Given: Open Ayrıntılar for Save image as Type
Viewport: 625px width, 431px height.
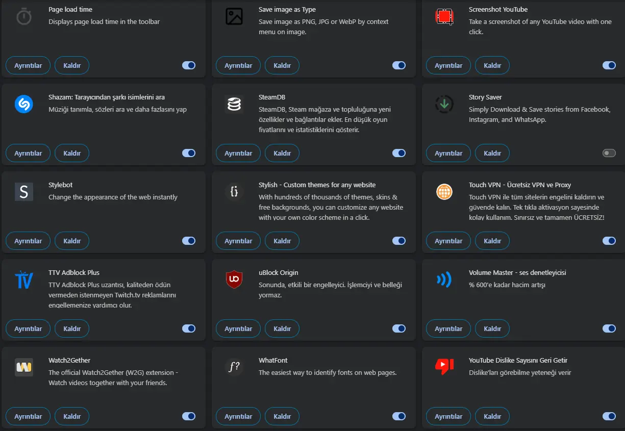Looking at the screenshot, I should [238, 65].
